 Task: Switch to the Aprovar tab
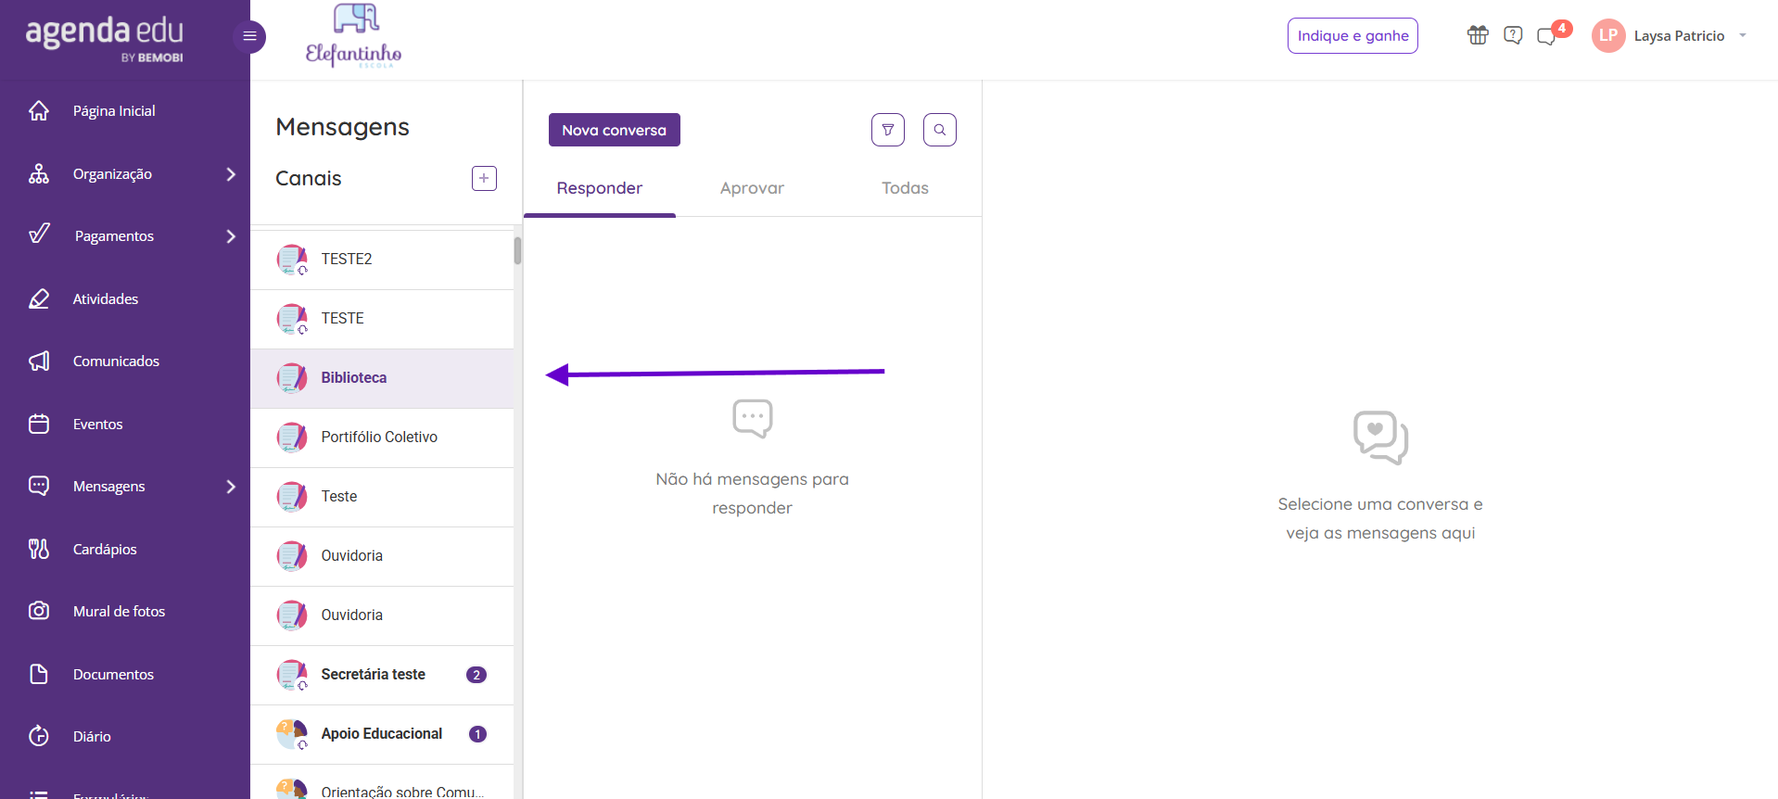[752, 188]
